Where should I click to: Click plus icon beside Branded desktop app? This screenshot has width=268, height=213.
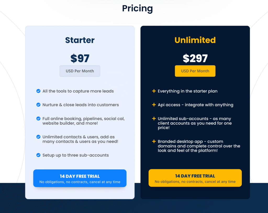[154, 141]
